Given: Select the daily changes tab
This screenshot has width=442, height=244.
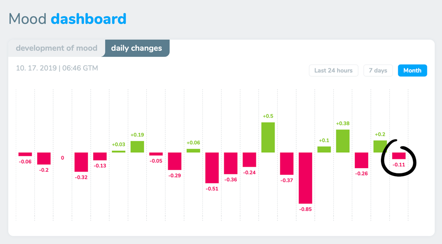Looking at the screenshot, I should pyautogui.click(x=137, y=48).
